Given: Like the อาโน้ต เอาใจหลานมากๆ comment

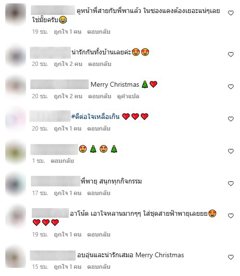Looking at the screenshot, I should (x=231, y=216).
